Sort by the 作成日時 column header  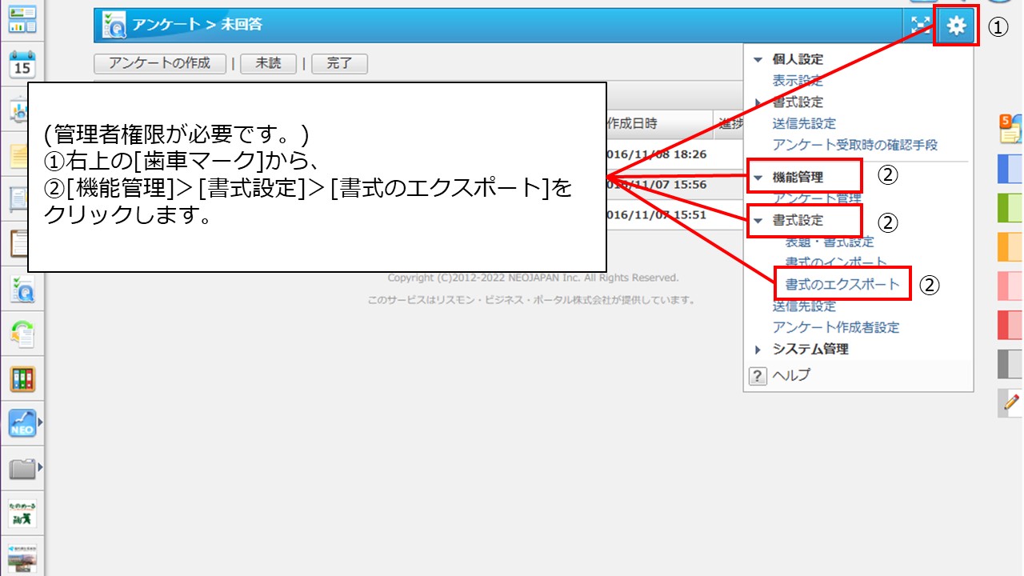(632, 123)
